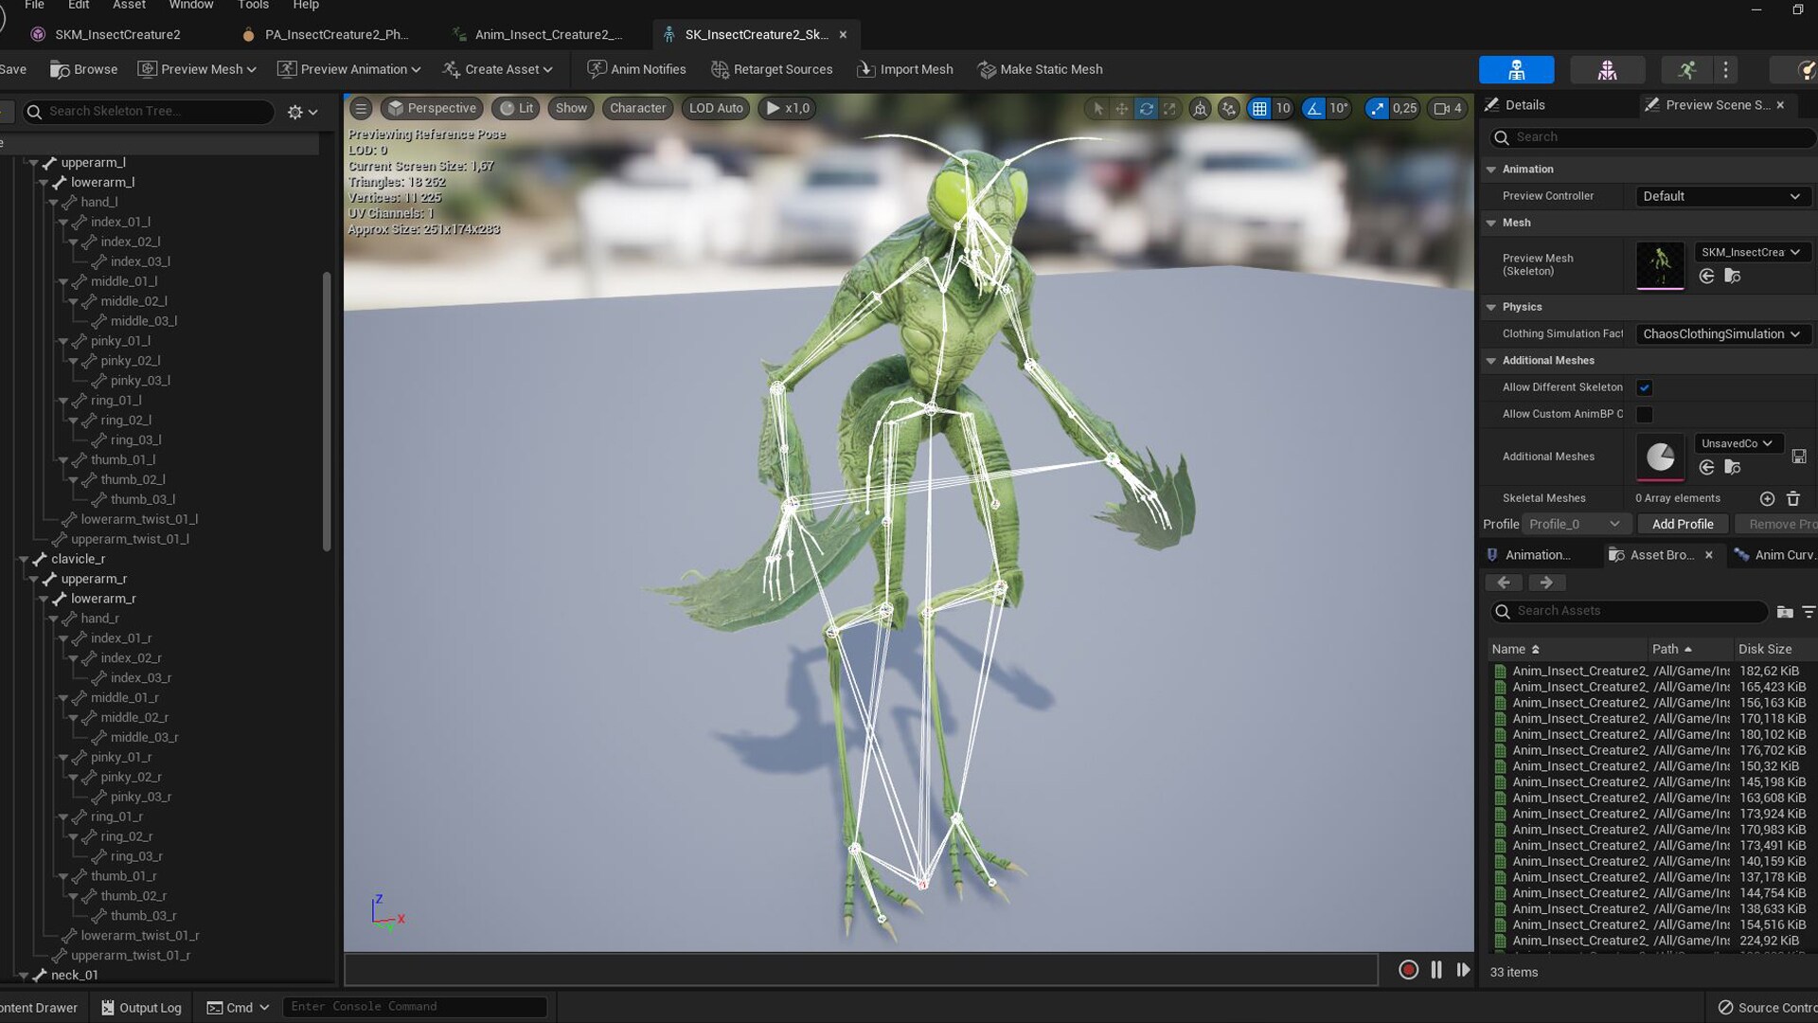Open the Anim Notifies editor
Image resolution: width=1818 pixels, height=1023 pixels.
coord(636,69)
